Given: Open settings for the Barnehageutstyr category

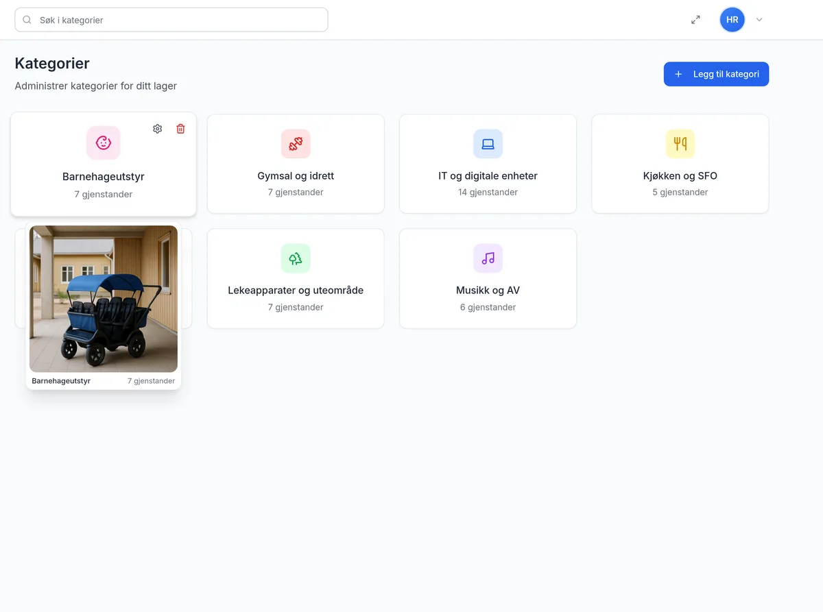Looking at the screenshot, I should click(x=157, y=129).
